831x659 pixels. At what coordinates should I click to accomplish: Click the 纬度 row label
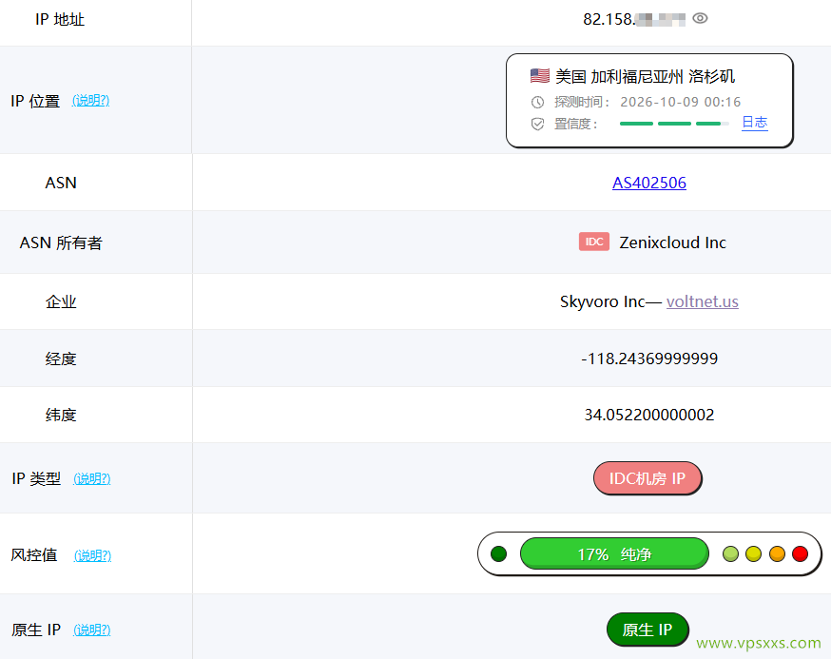click(61, 415)
